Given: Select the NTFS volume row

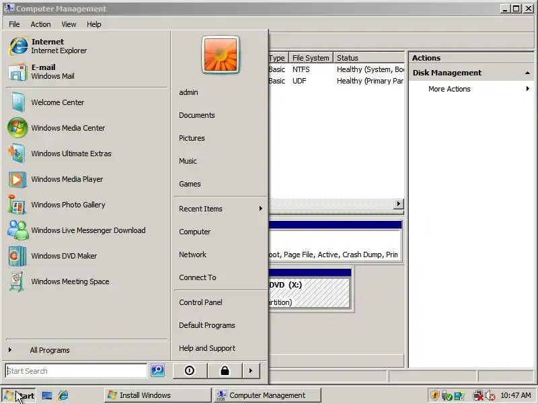Looking at the screenshot, I should click(336, 69).
